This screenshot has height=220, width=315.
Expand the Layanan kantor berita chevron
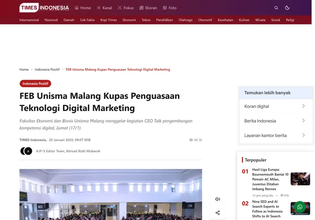point(304,135)
